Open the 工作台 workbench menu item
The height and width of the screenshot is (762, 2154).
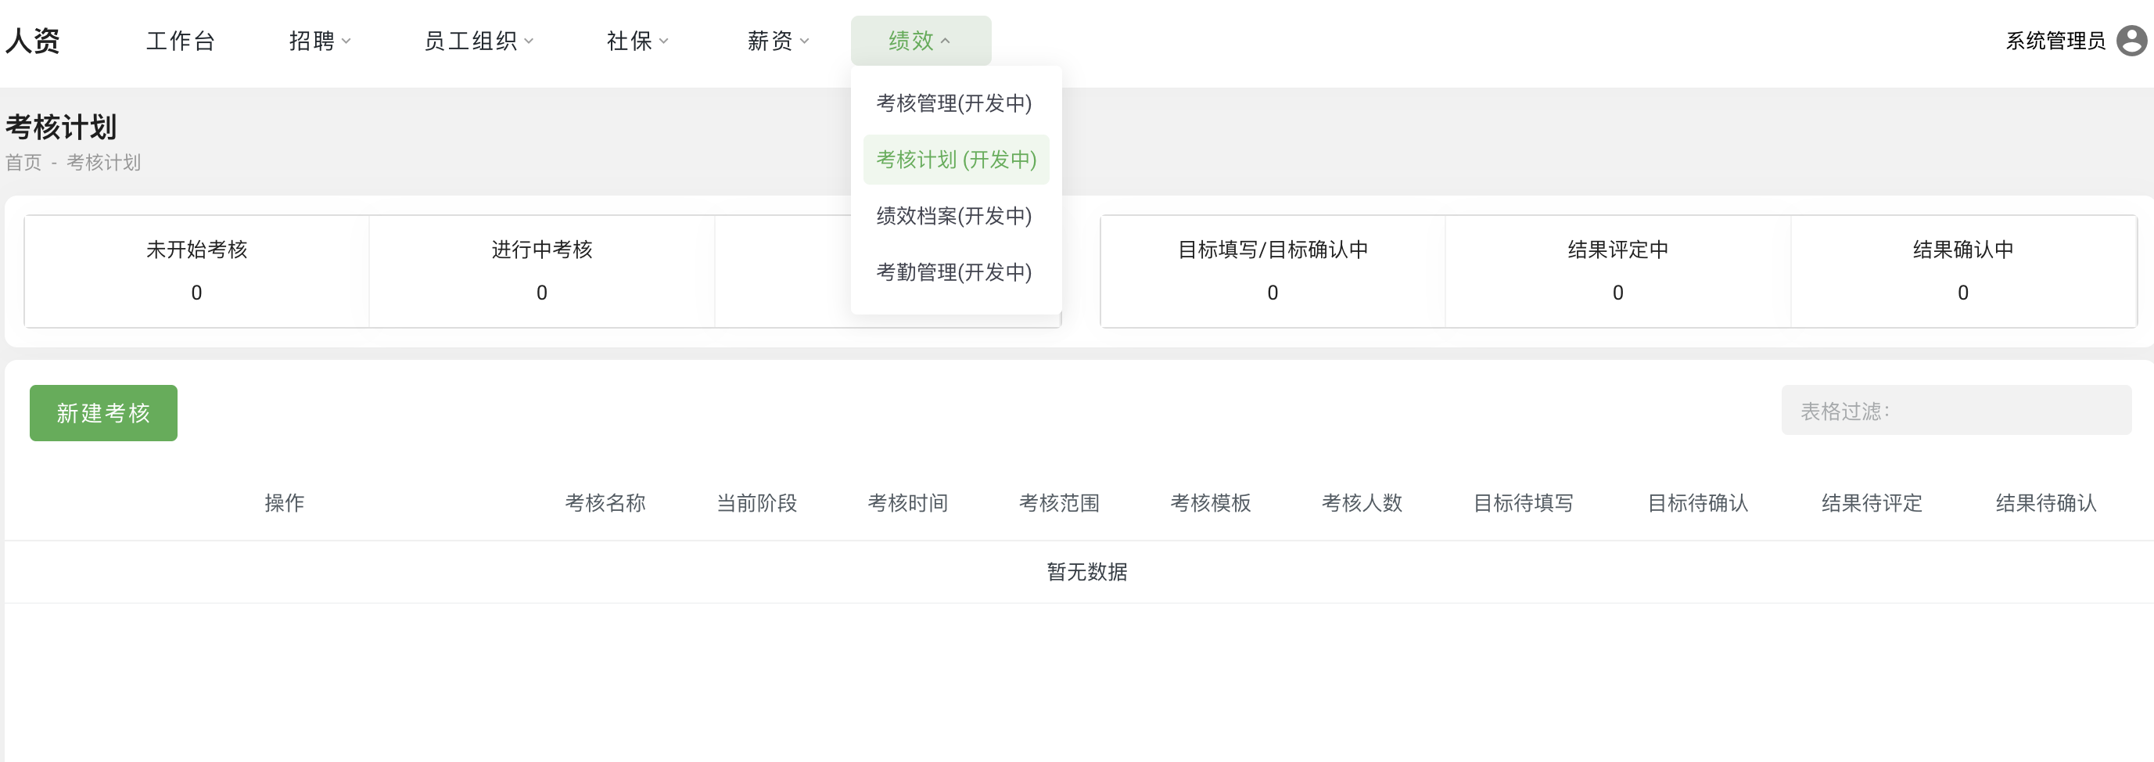point(181,40)
